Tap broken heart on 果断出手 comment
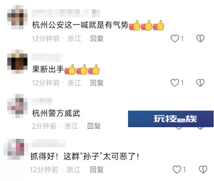This screenshot has height=181, width=214. point(200,83)
